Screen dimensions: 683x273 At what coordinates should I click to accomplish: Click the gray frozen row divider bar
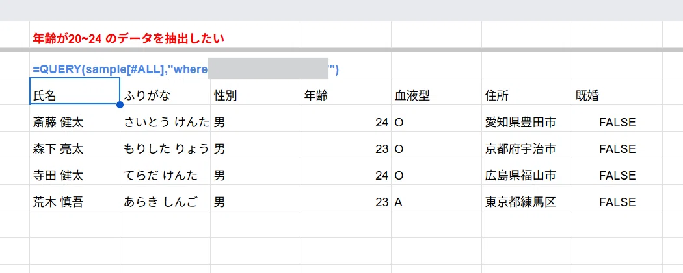[x=341, y=50]
